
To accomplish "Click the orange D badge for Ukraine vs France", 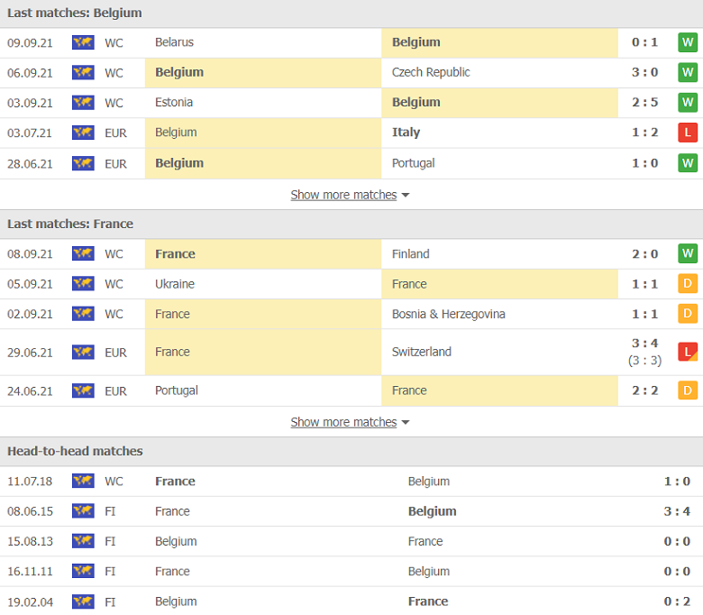I will tap(688, 284).
